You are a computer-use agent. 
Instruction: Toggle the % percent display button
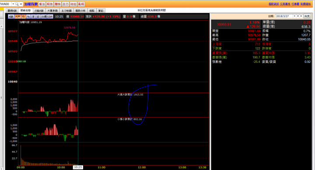pos(28,17)
